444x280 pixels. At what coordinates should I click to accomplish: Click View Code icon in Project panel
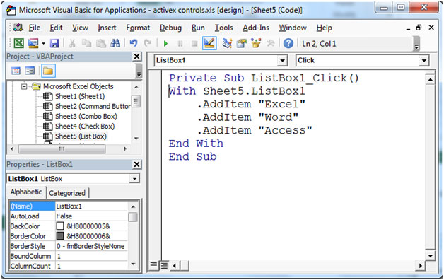pos(16,71)
